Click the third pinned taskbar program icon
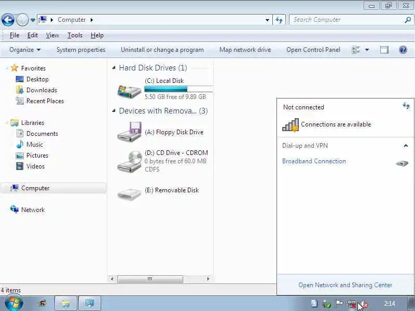 pyautogui.click(x=89, y=303)
